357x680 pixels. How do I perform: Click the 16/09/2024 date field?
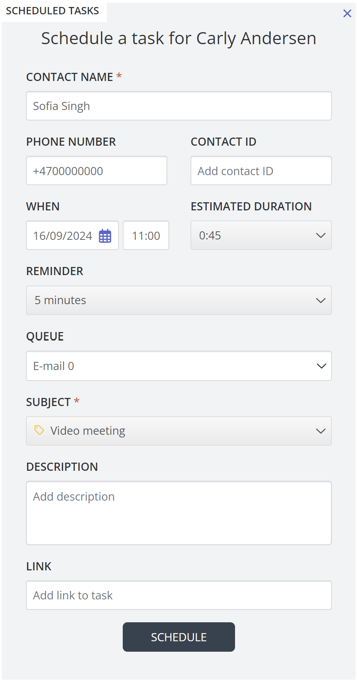(63, 236)
